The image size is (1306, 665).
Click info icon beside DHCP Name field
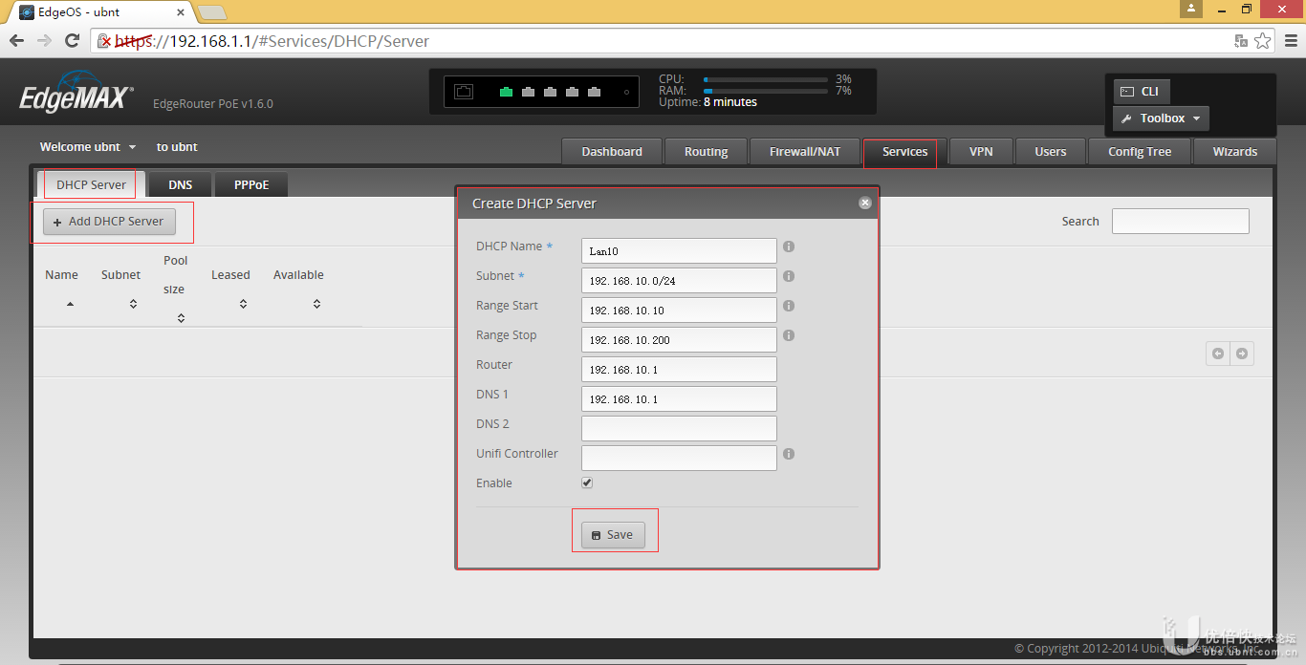[789, 247]
